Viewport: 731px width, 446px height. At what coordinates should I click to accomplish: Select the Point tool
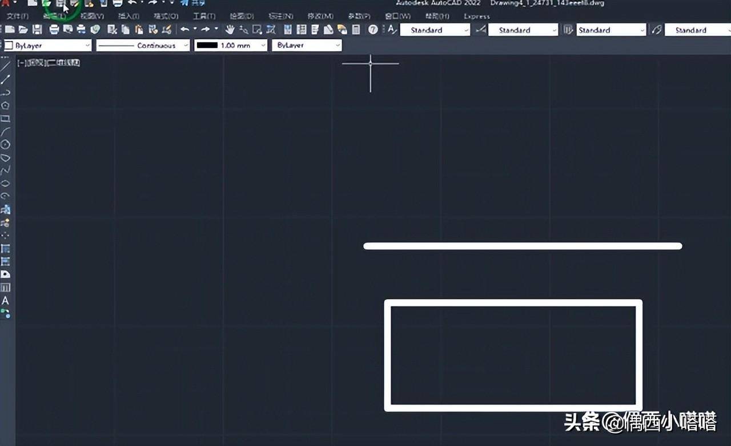[x=6, y=235]
